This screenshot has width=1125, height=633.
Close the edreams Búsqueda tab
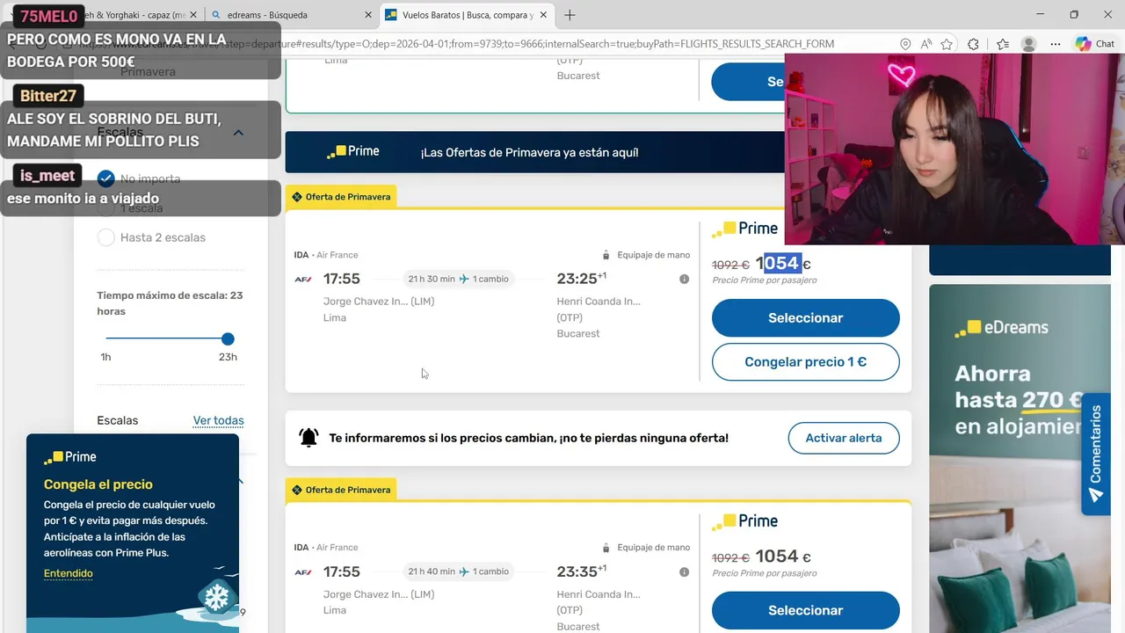click(367, 15)
